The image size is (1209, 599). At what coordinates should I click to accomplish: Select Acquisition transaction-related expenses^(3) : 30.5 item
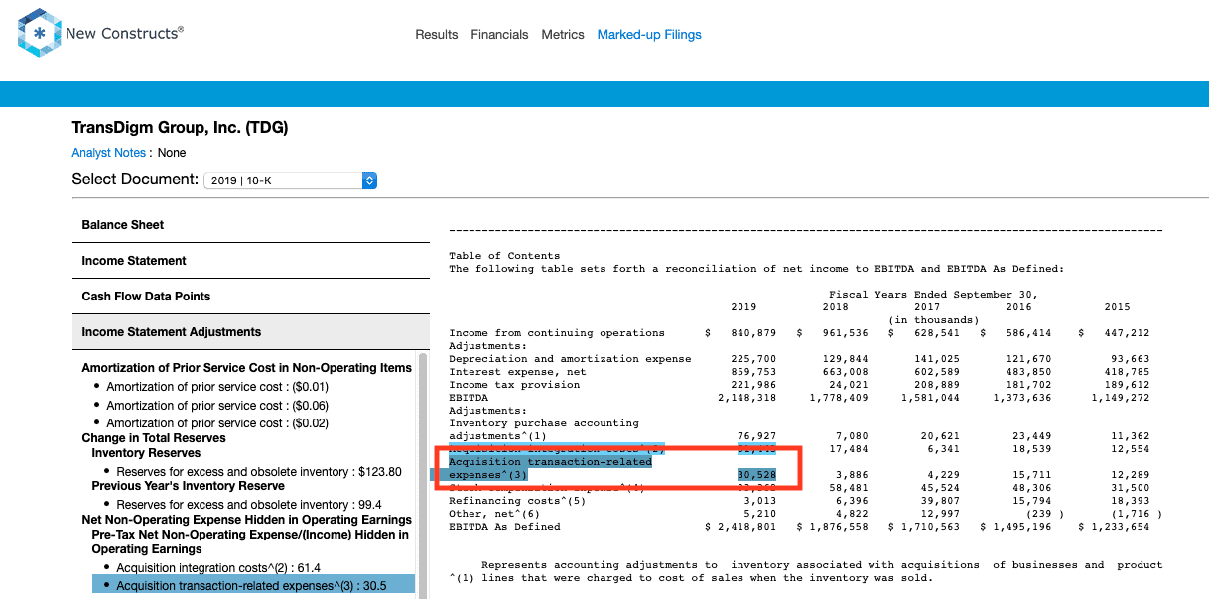pyautogui.click(x=252, y=586)
